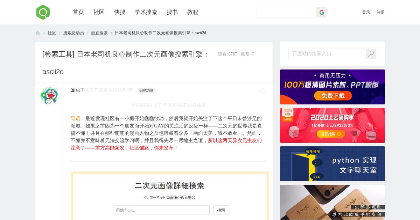Click the 画像のURL field in screenshot

(x=161, y=210)
